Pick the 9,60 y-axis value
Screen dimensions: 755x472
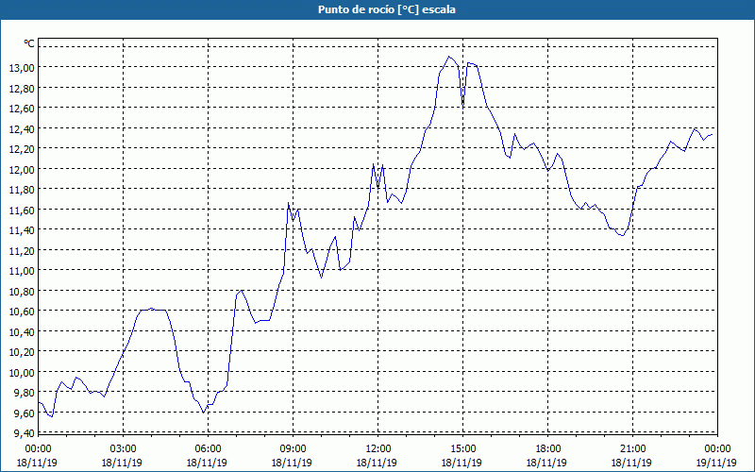[25, 413]
